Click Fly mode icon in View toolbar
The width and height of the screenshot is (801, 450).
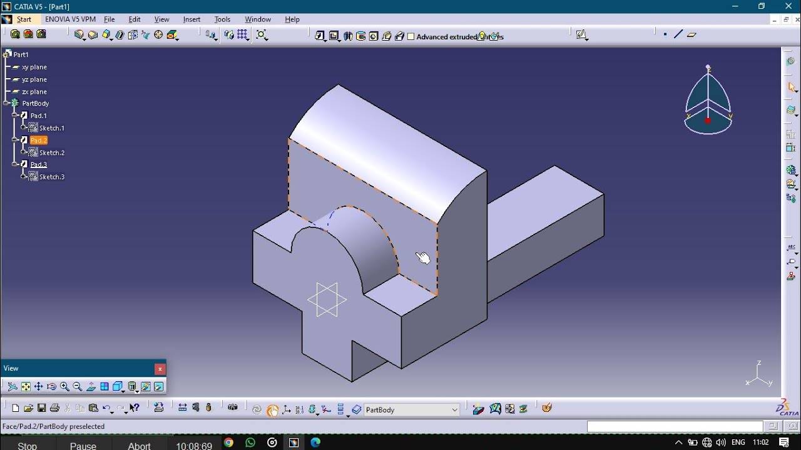(x=13, y=387)
